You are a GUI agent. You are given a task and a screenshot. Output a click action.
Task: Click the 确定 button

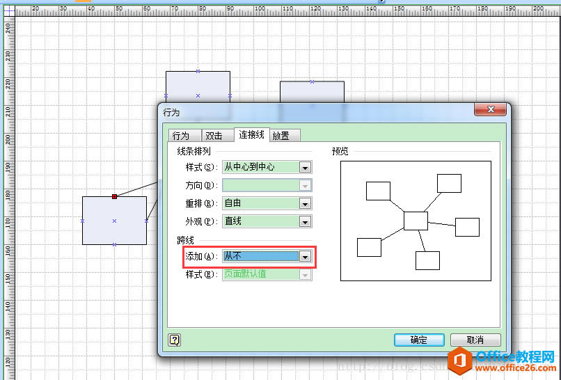(x=419, y=340)
